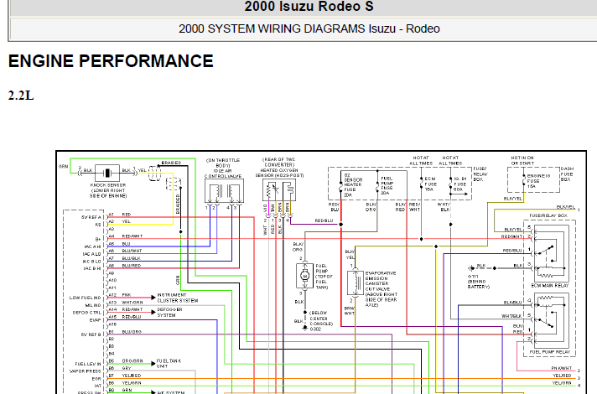Click the 'MIL IND' pin label
Viewport: 597px width, 394px height.
[93, 305]
